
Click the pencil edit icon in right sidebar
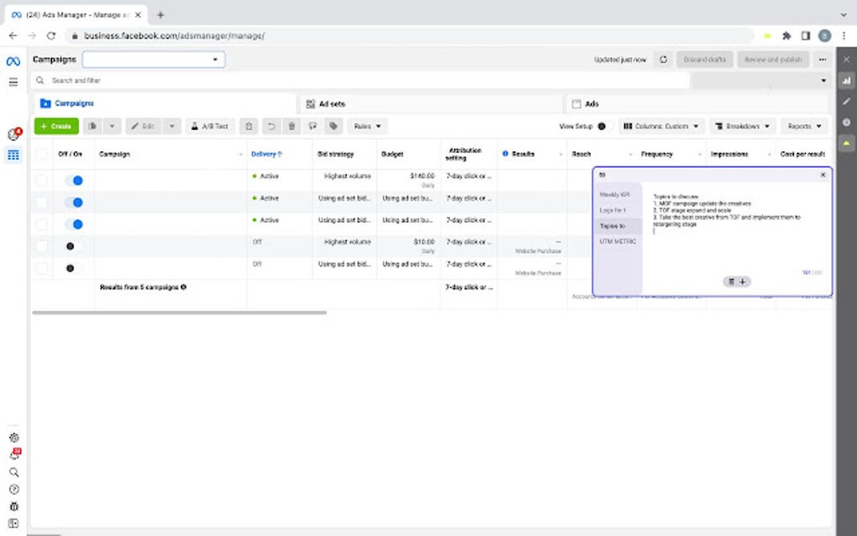[x=847, y=102]
